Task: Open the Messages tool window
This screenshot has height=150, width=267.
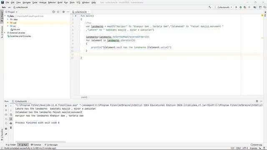Action: (51, 145)
